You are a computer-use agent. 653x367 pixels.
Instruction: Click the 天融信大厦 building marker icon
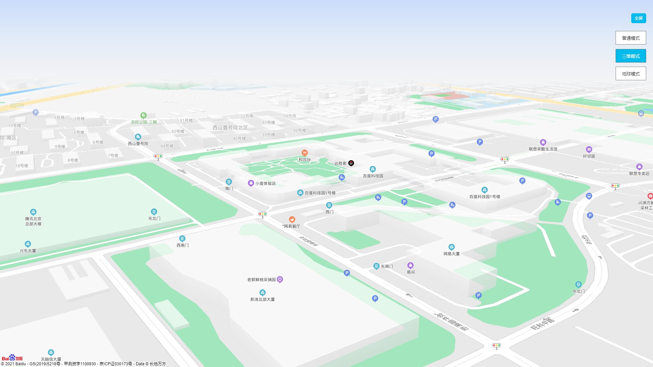[51, 352]
